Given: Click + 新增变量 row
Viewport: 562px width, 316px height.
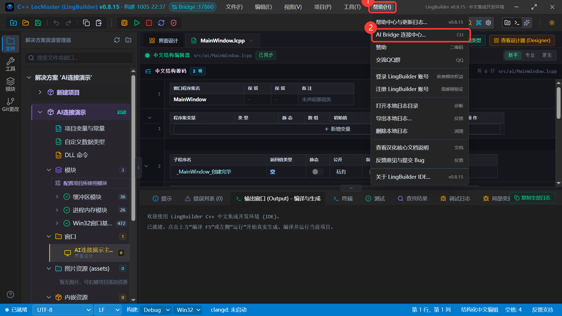Looking at the screenshot, I should tap(337, 129).
